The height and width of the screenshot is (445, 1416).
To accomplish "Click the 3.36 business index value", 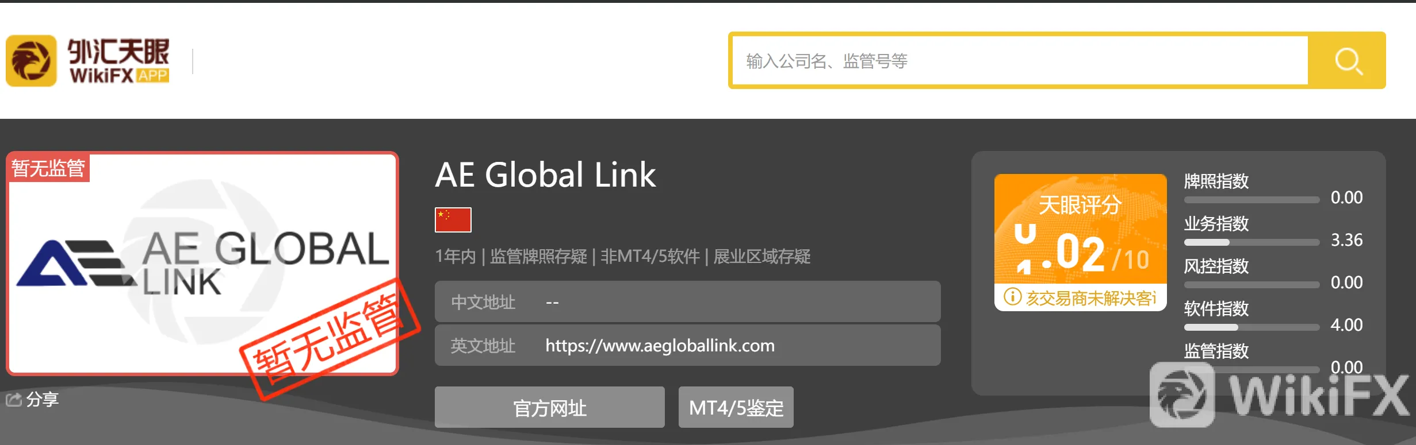I will 1346,240.
